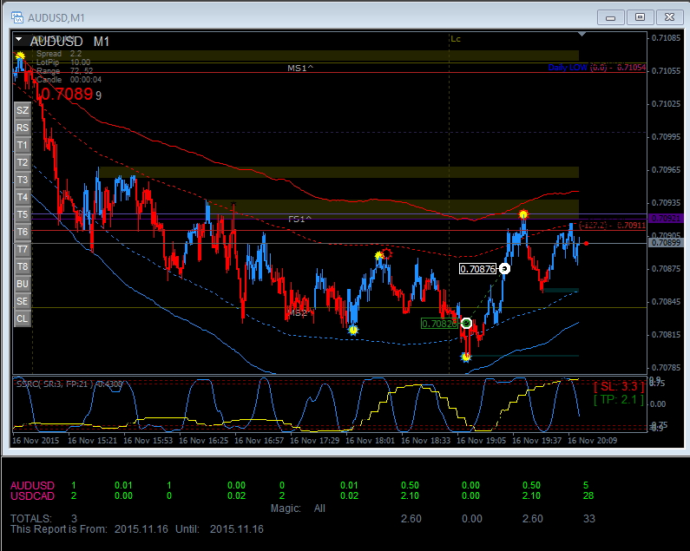The width and height of the screenshot is (690, 551).
Task: Click the chart shift triangle marker
Action: click(582, 35)
